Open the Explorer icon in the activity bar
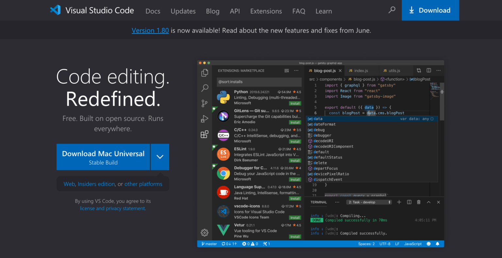Viewport: 502px width, 258px height. (205, 73)
